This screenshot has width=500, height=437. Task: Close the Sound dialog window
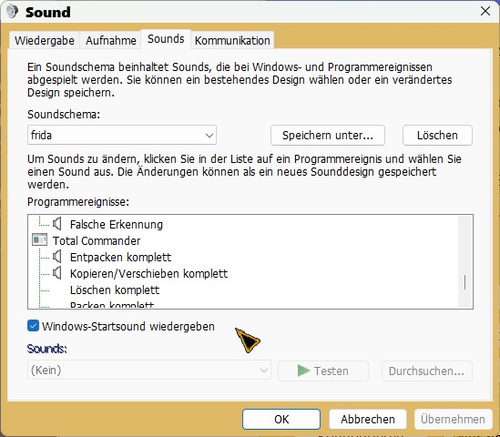point(485,11)
